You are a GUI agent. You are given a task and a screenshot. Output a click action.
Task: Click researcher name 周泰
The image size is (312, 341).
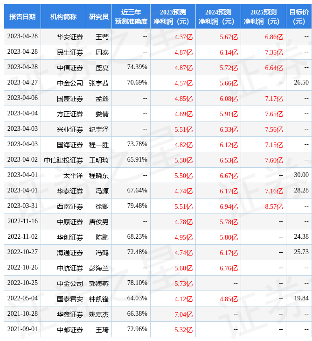(x=102, y=52)
